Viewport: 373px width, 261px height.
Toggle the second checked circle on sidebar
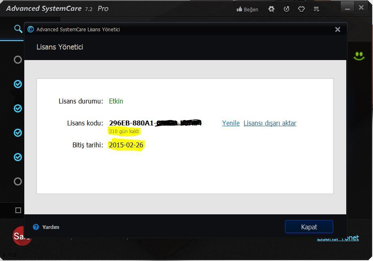(17, 108)
